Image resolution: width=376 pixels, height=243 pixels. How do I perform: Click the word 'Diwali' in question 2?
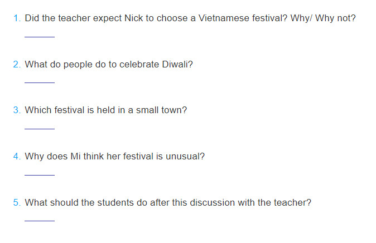coord(177,65)
